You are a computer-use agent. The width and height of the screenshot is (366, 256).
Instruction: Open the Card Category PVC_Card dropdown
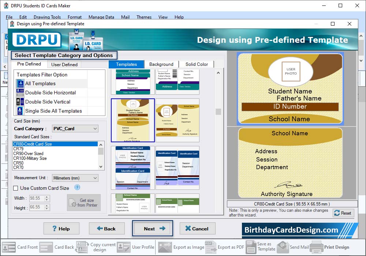click(75, 129)
